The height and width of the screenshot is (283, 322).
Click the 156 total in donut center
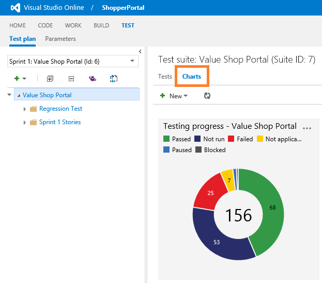(238, 215)
